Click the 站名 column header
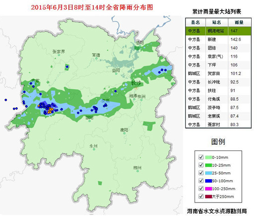 216,22
